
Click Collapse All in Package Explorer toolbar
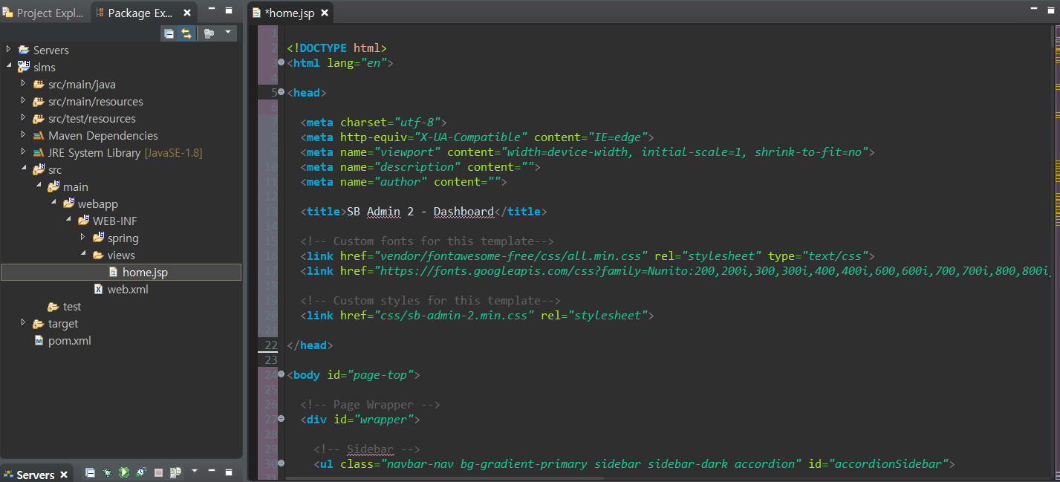[169, 33]
